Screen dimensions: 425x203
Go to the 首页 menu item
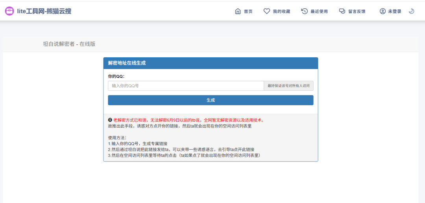point(248,11)
